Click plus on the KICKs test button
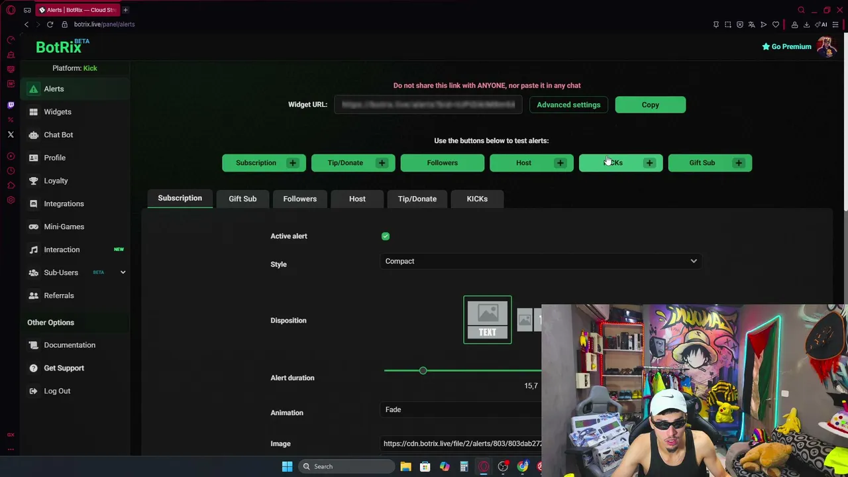Screen dimensions: 848x477 [x=649, y=163]
